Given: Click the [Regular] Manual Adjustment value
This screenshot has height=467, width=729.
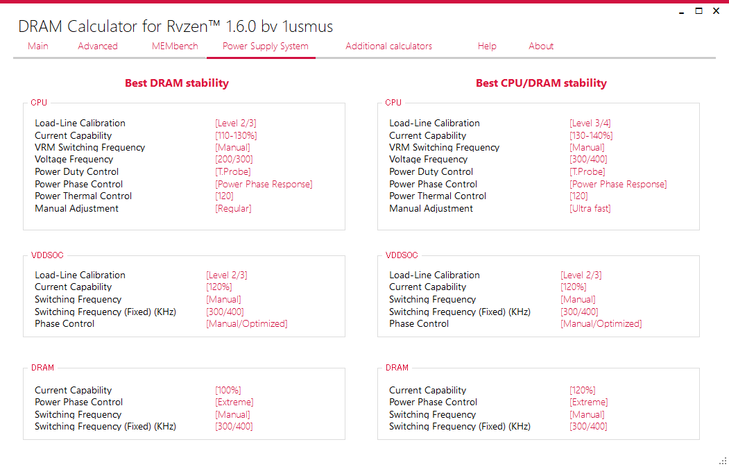Looking at the screenshot, I should (233, 208).
